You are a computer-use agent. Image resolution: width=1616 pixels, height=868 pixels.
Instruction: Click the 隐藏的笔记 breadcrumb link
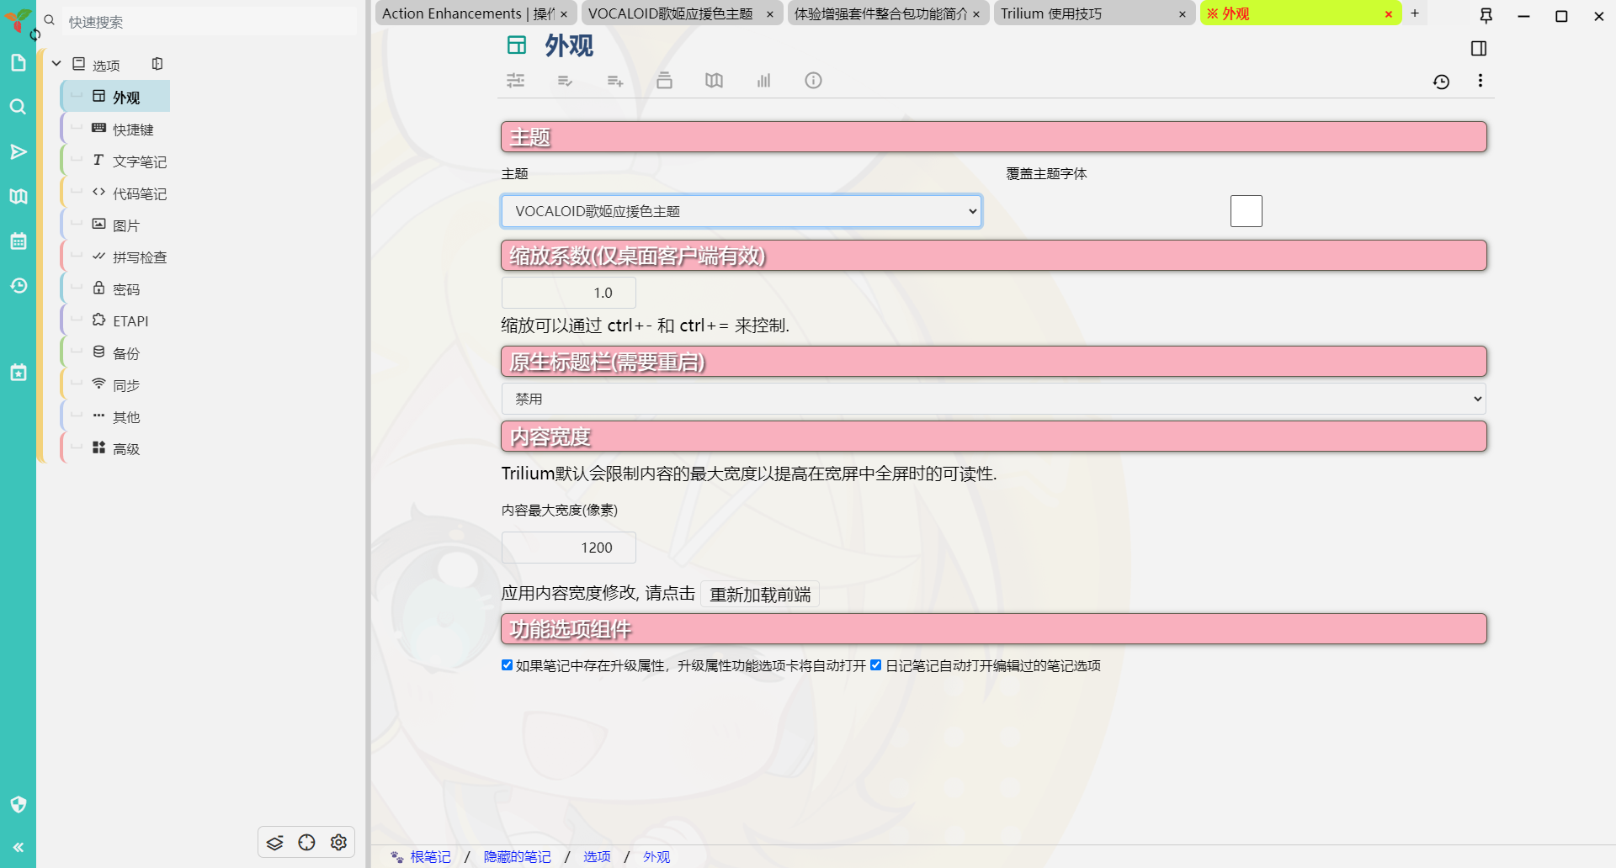(517, 856)
